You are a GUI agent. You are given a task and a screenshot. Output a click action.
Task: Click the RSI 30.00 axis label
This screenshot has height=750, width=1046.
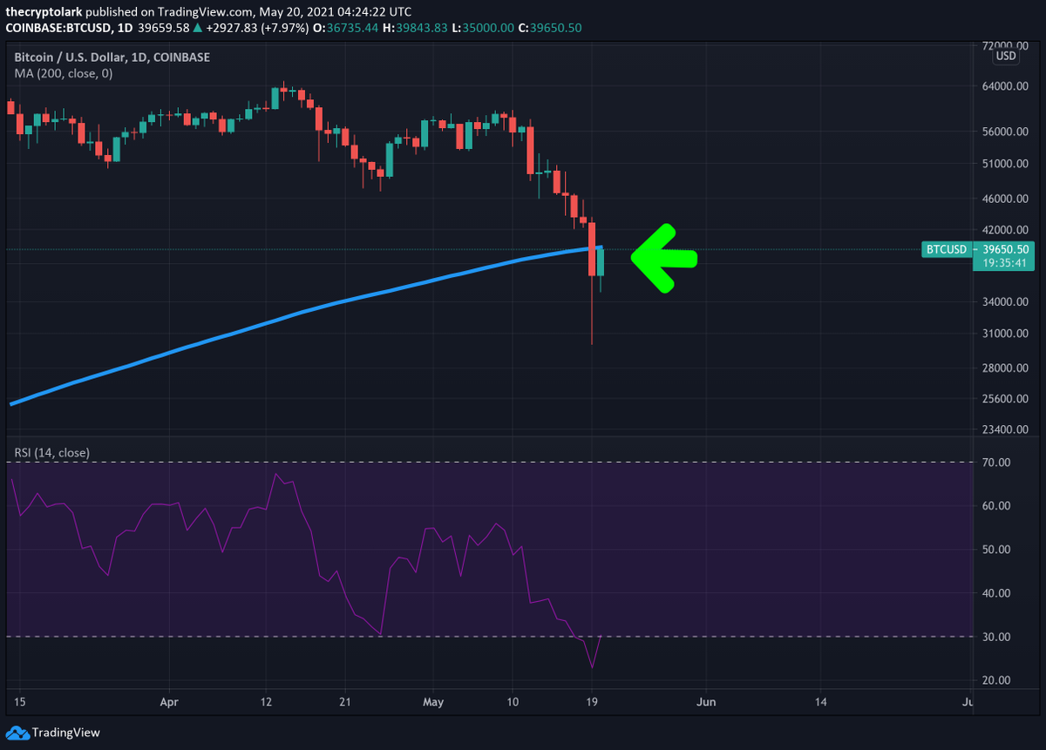click(x=995, y=637)
